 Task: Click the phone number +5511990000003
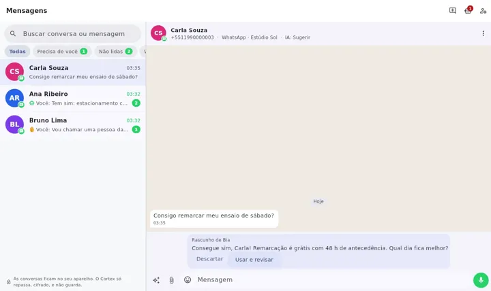[x=192, y=37]
